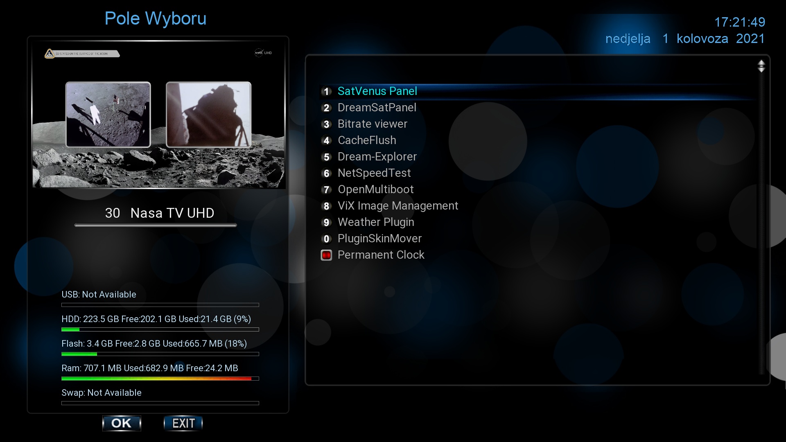The width and height of the screenshot is (786, 442).
Task: Click the number 7 badge beside OpenMultiboot
Action: (326, 189)
